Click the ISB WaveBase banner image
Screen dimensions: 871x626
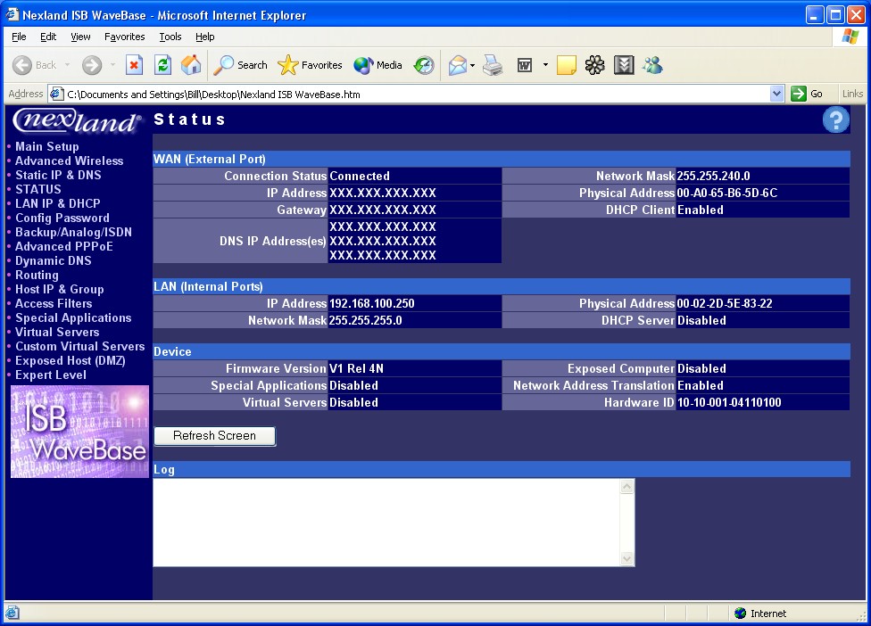tap(80, 432)
